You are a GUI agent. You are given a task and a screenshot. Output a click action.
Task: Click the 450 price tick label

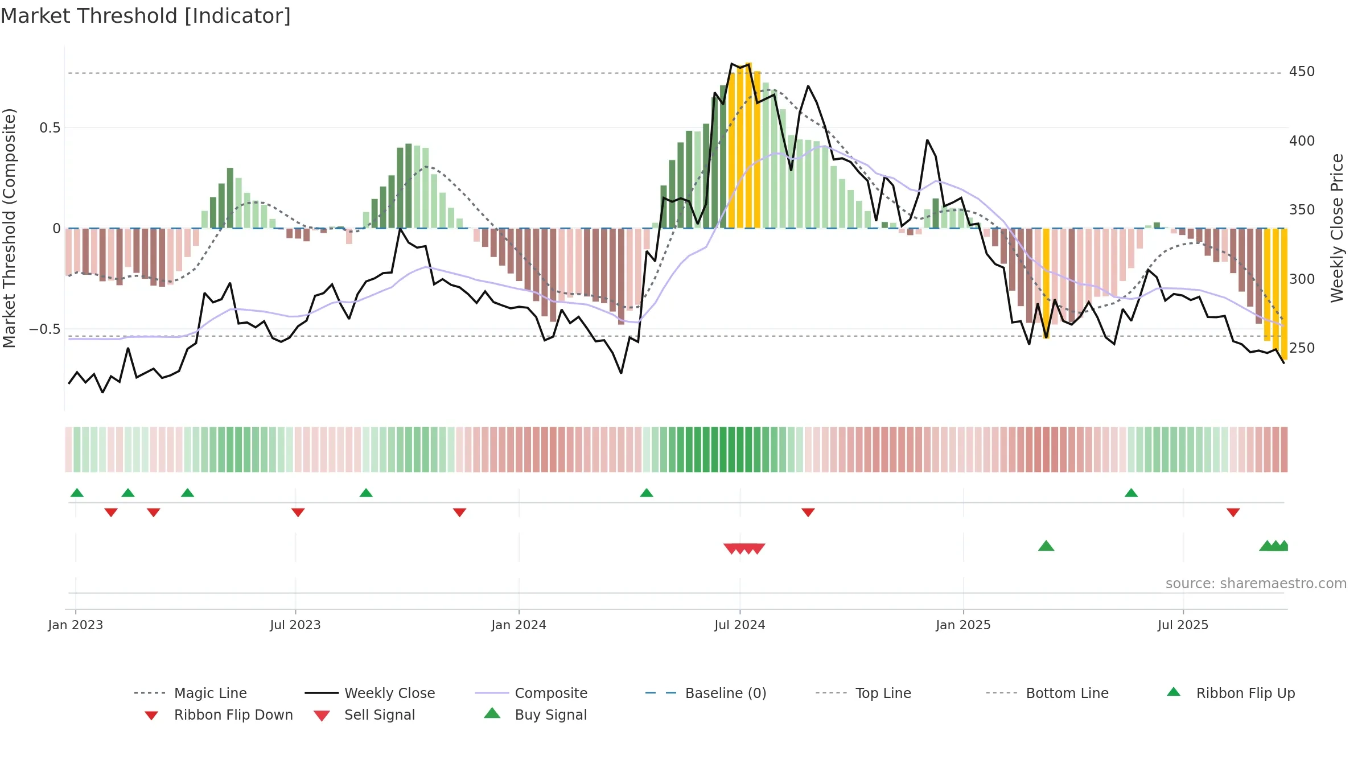[1302, 72]
